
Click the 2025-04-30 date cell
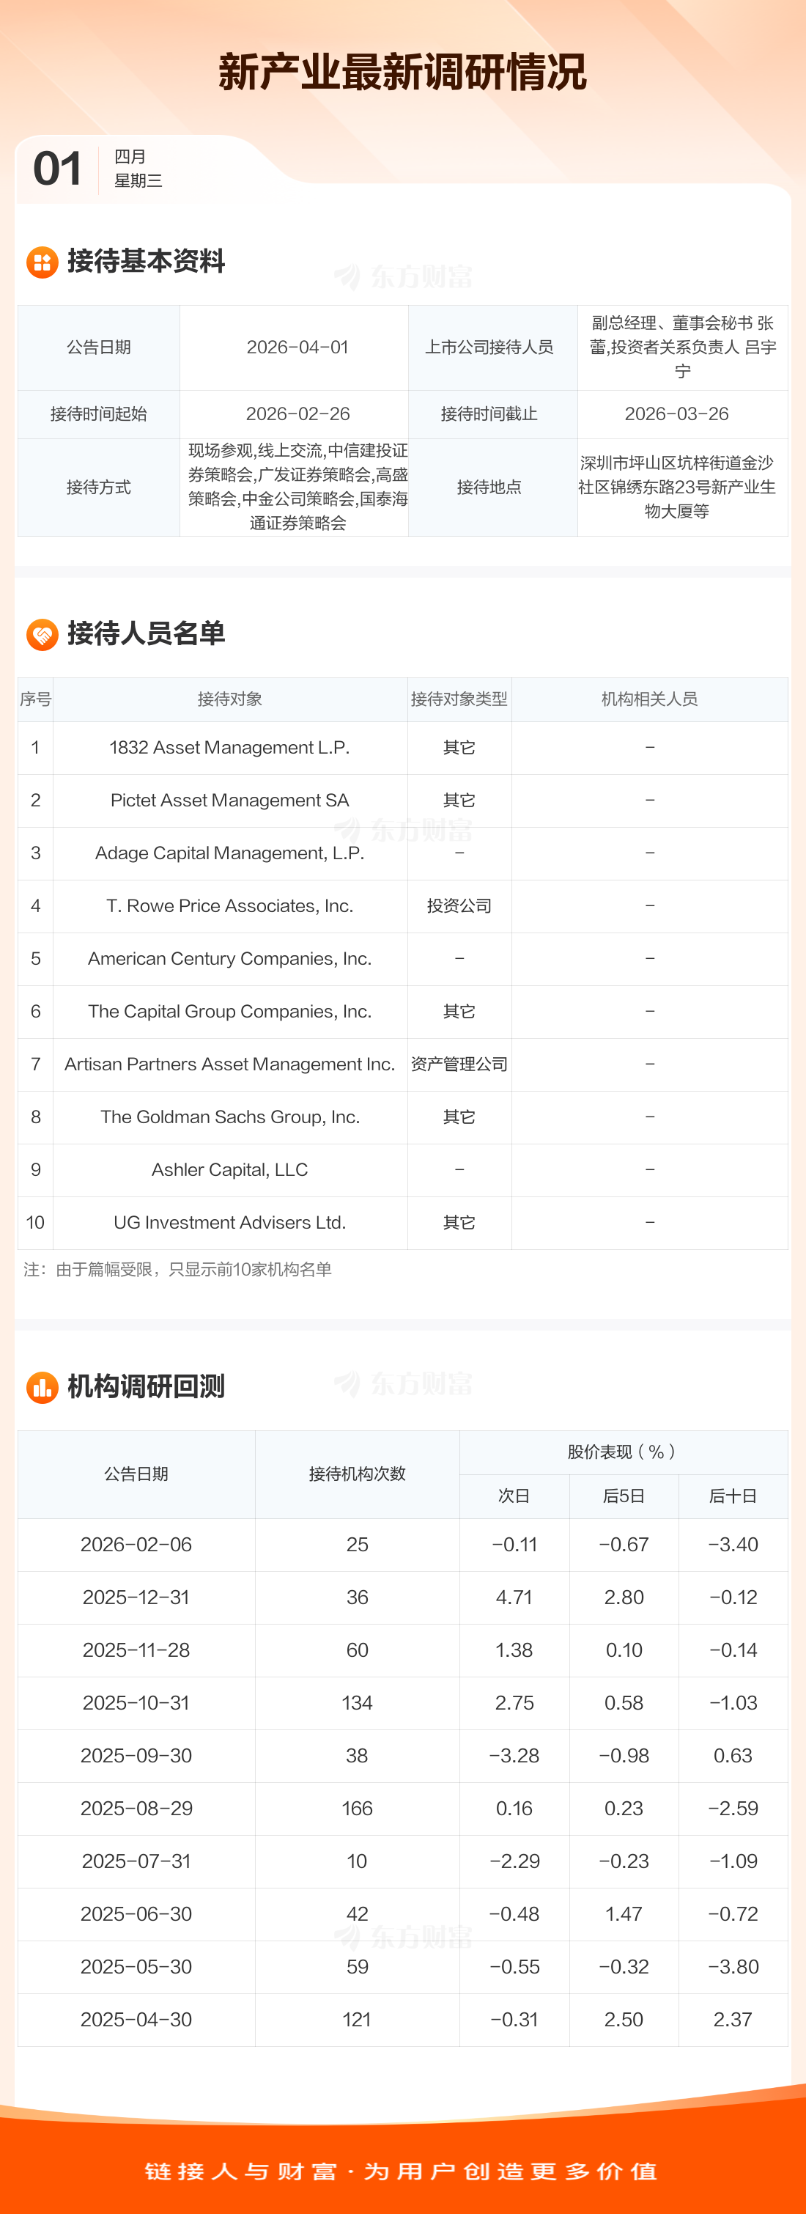click(136, 2020)
